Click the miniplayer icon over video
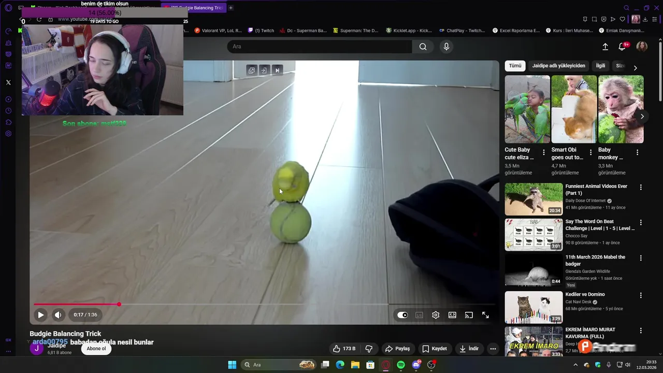This screenshot has height=373, width=663. pos(252,70)
